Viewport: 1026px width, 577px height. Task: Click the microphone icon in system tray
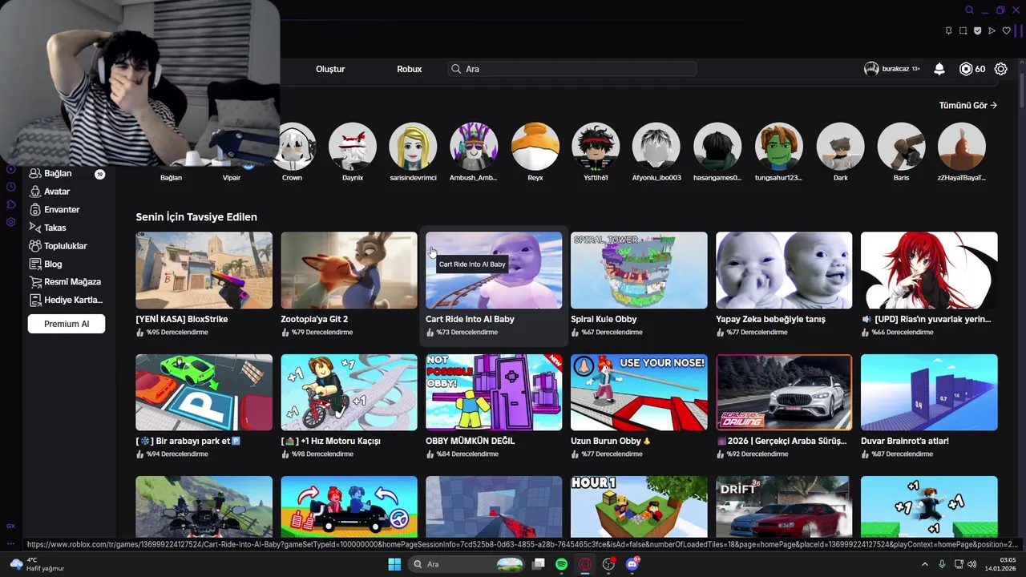(942, 564)
